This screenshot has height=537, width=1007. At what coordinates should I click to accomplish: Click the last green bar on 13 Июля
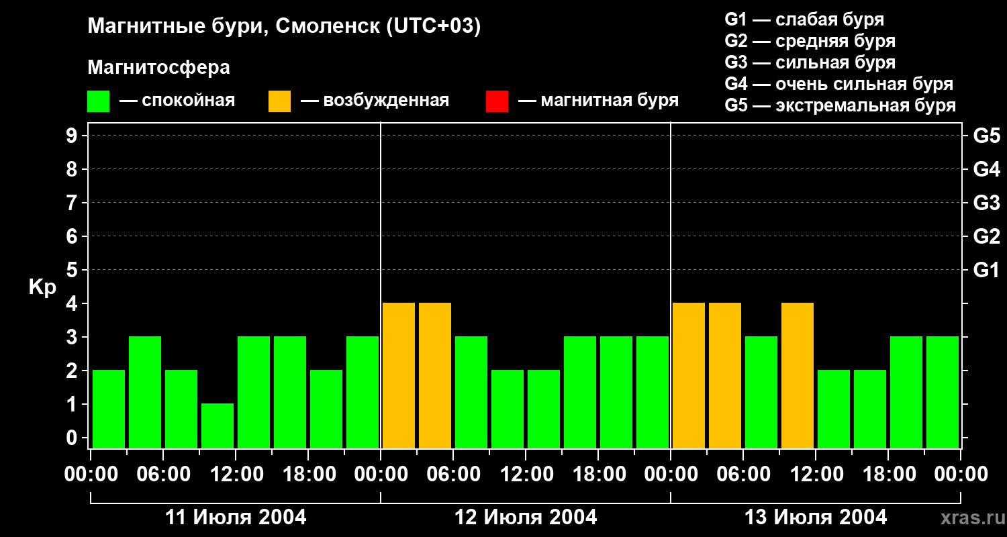[x=943, y=392]
